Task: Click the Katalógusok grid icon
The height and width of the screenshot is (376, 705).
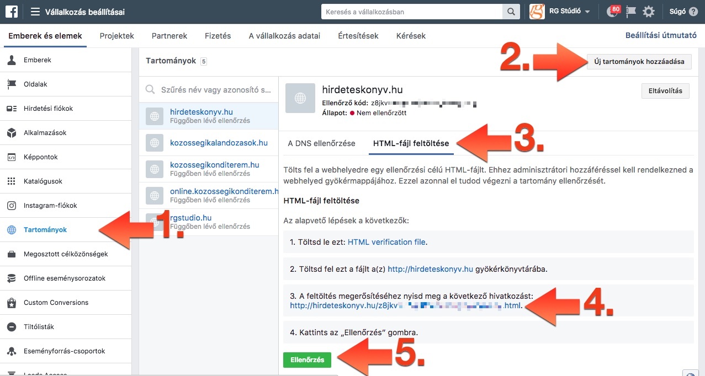Action: (x=11, y=181)
